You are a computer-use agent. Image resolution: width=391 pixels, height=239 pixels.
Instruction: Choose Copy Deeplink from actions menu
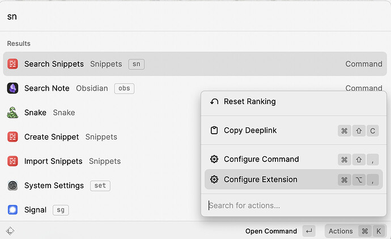[294, 130]
